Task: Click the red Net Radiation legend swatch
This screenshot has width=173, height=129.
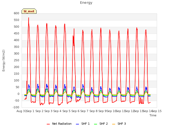Action: coord(48,124)
